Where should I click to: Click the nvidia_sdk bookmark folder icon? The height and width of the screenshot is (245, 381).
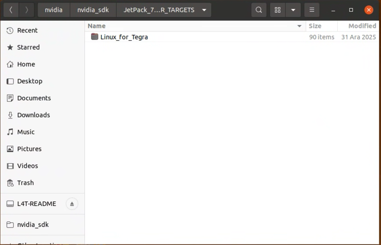[x=10, y=224]
